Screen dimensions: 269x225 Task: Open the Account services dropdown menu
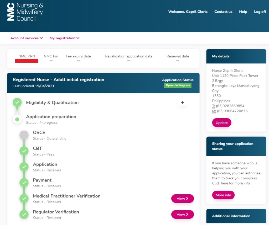coord(26,38)
